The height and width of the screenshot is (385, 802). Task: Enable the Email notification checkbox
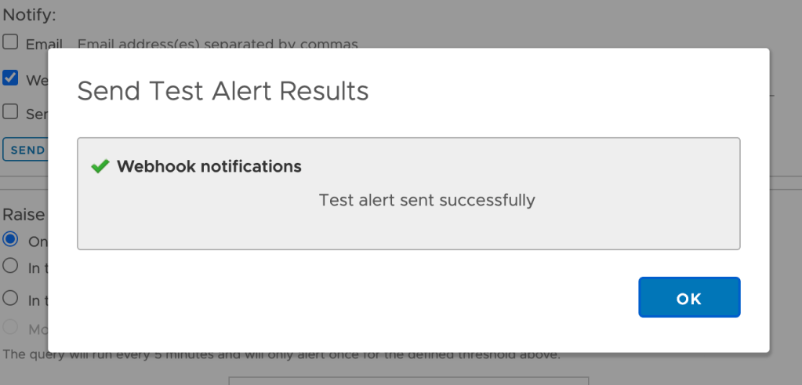10,42
